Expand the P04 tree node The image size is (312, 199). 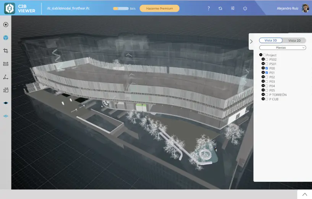[263, 86]
